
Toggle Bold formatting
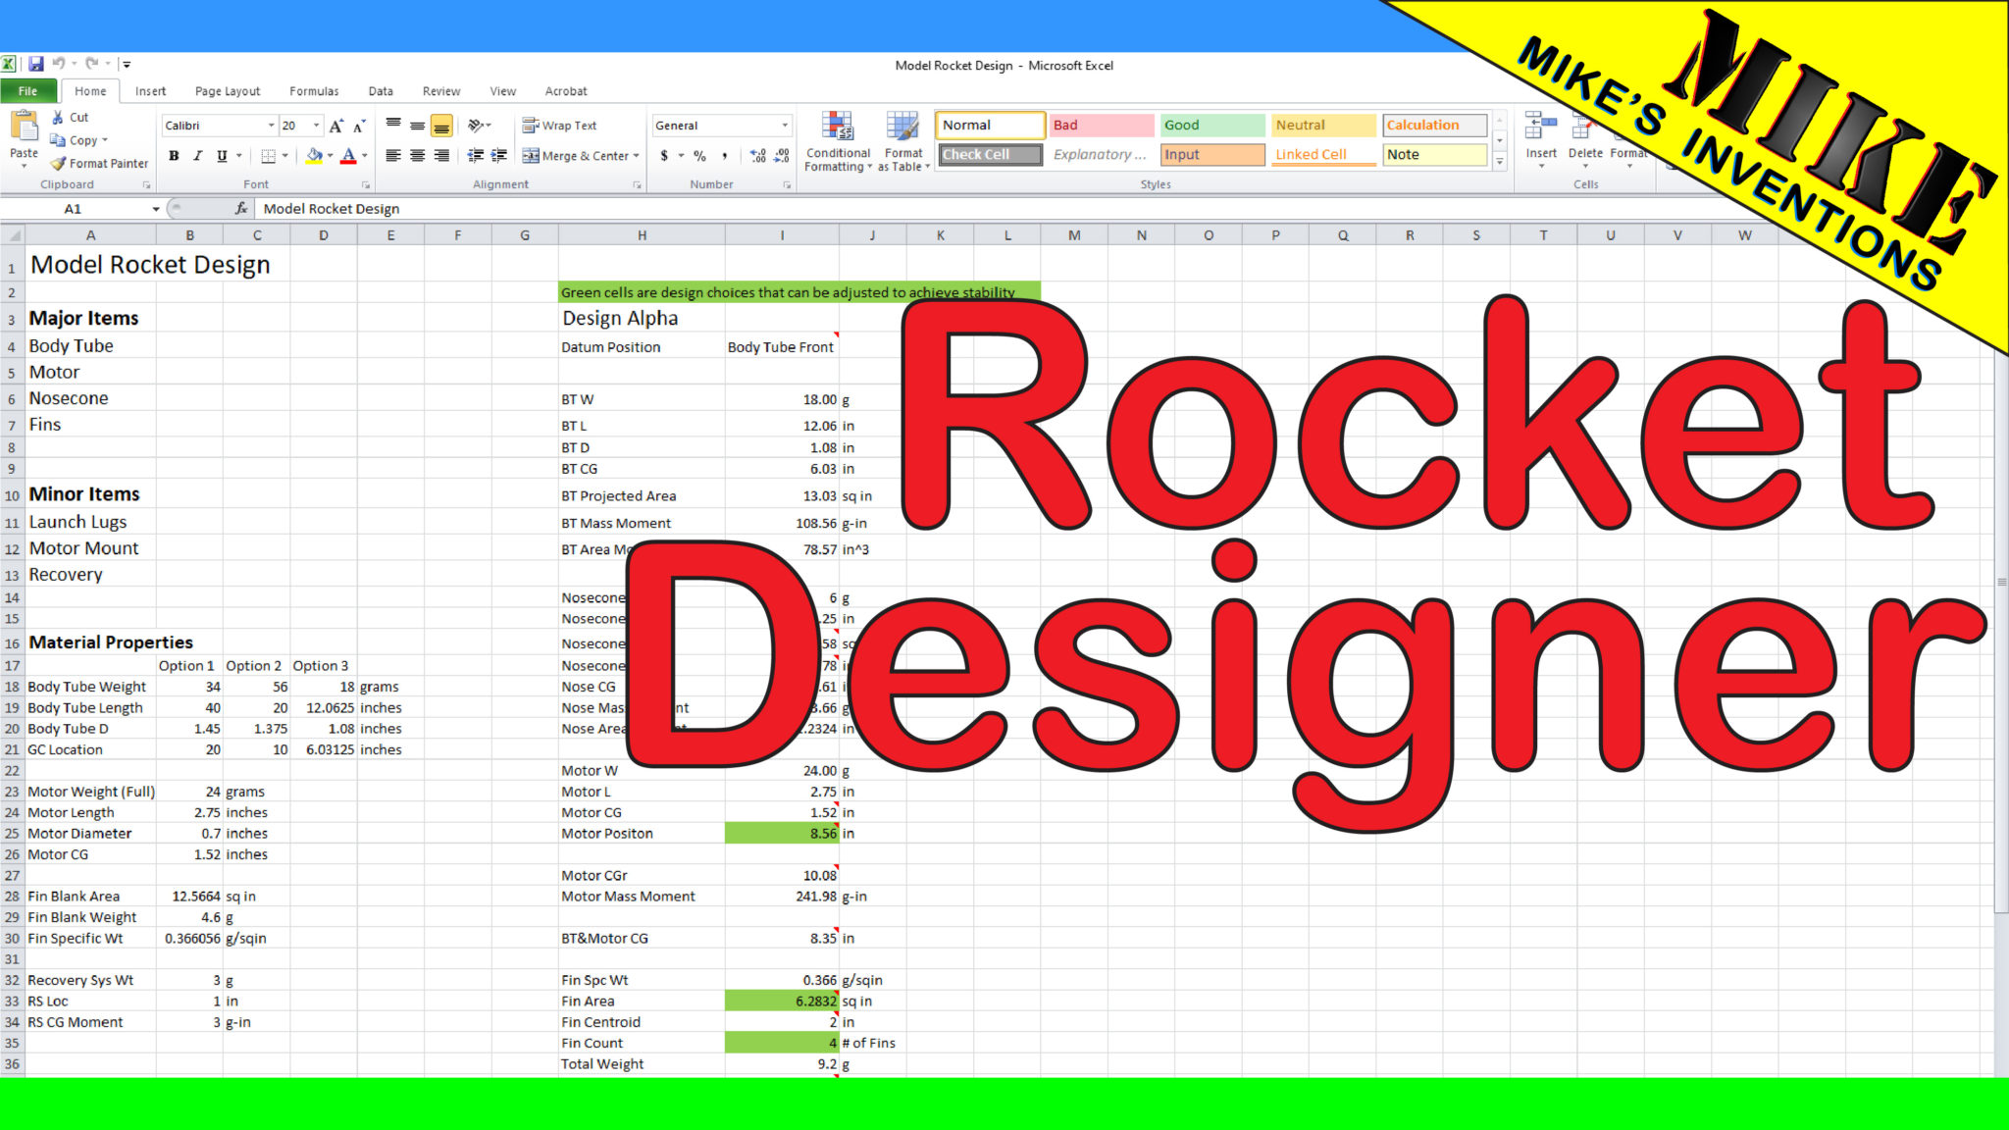(174, 155)
